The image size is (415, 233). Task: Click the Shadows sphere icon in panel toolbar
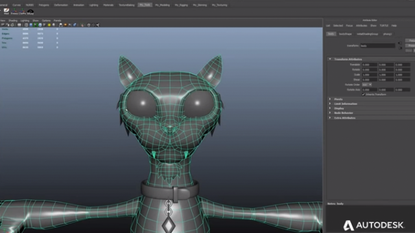54,25
